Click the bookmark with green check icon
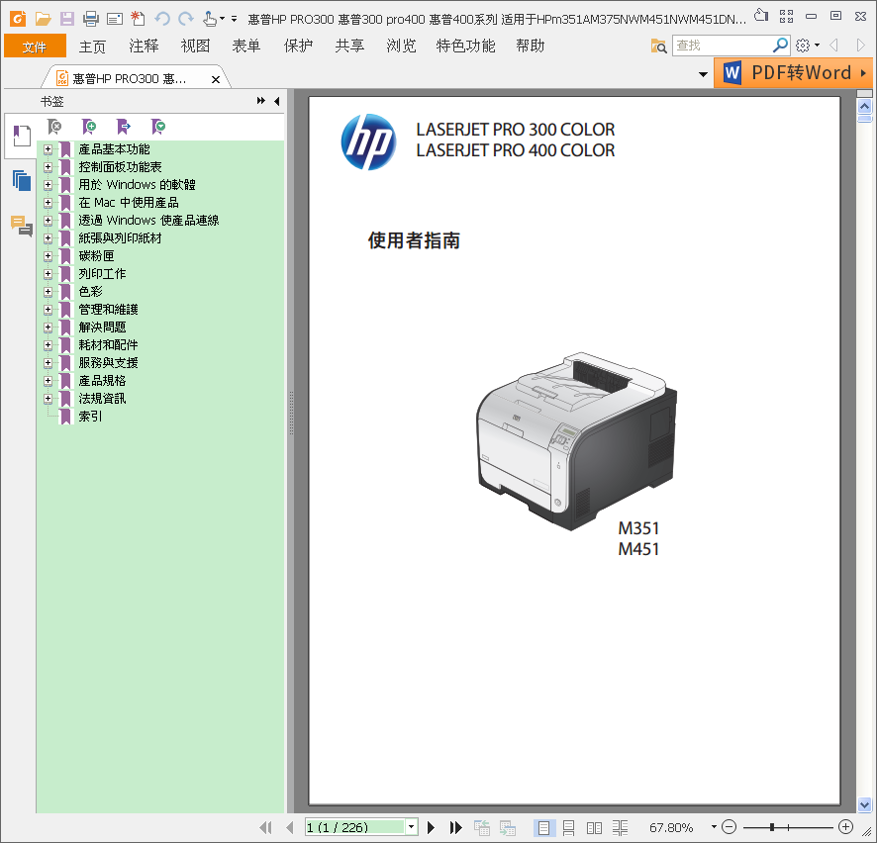 tap(158, 127)
